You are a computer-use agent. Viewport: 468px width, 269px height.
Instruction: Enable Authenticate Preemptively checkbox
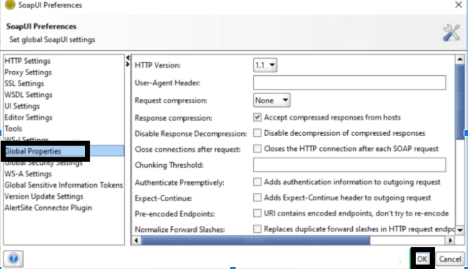(257, 182)
